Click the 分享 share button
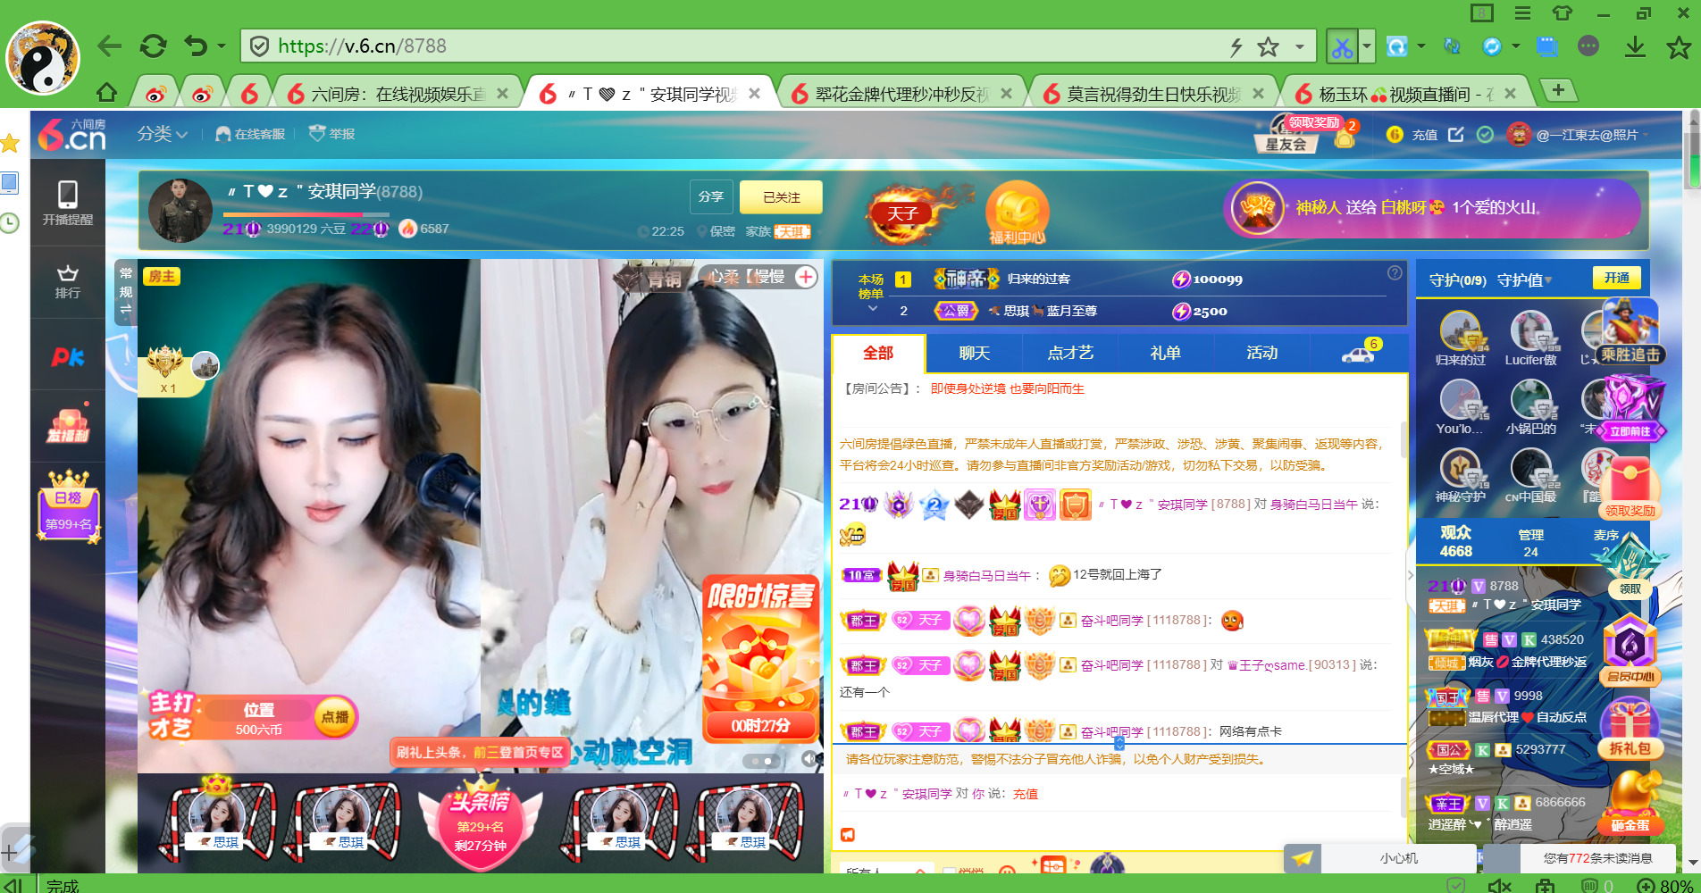Image resolution: width=1701 pixels, height=893 pixels. click(711, 196)
